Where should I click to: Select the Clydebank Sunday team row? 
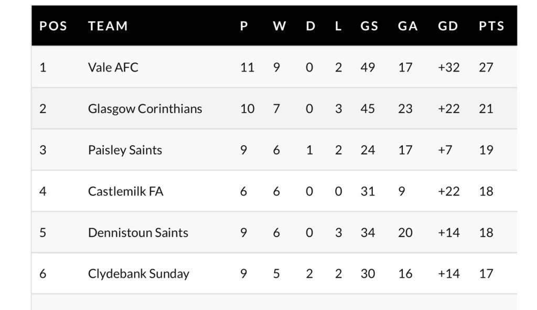click(138, 274)
